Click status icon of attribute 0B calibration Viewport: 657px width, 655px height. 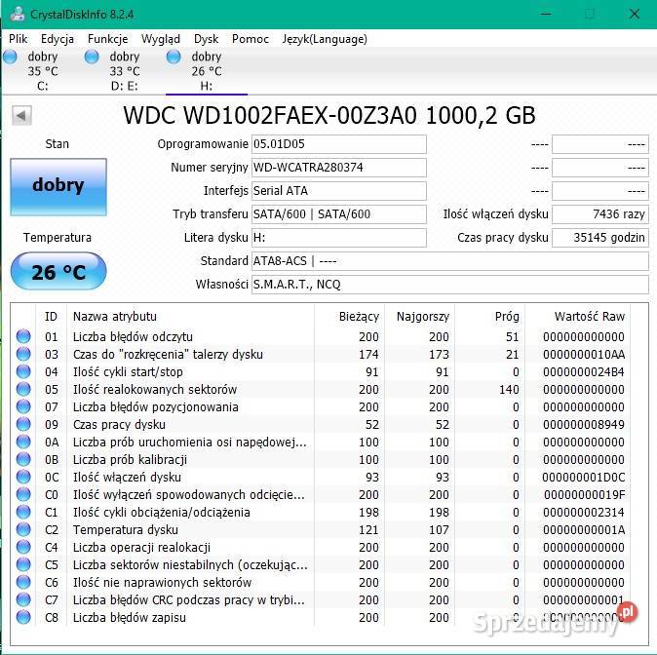[23, 460]
